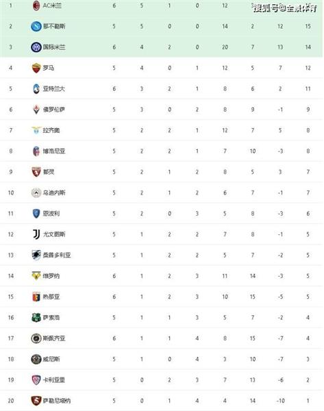Click the Bologna club crest

36,151
